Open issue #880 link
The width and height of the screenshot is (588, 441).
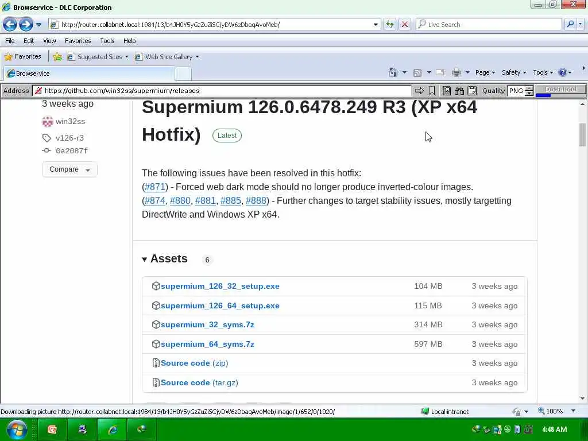point(180,201)
